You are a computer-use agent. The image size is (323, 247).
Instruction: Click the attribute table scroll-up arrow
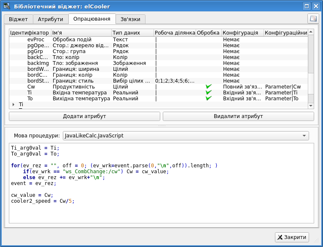(x=311, y=32)
